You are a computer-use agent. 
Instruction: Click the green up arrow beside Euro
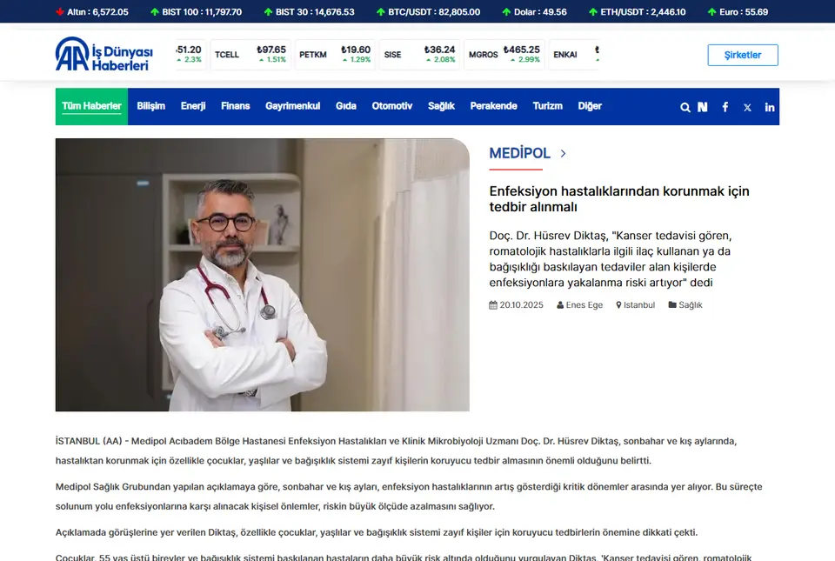712,11
